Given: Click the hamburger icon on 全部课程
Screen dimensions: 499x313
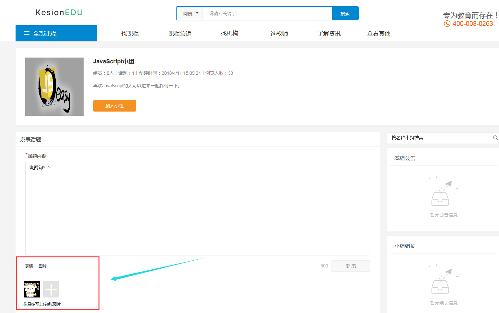Looking at the screenshot, I should pos(27,33).
